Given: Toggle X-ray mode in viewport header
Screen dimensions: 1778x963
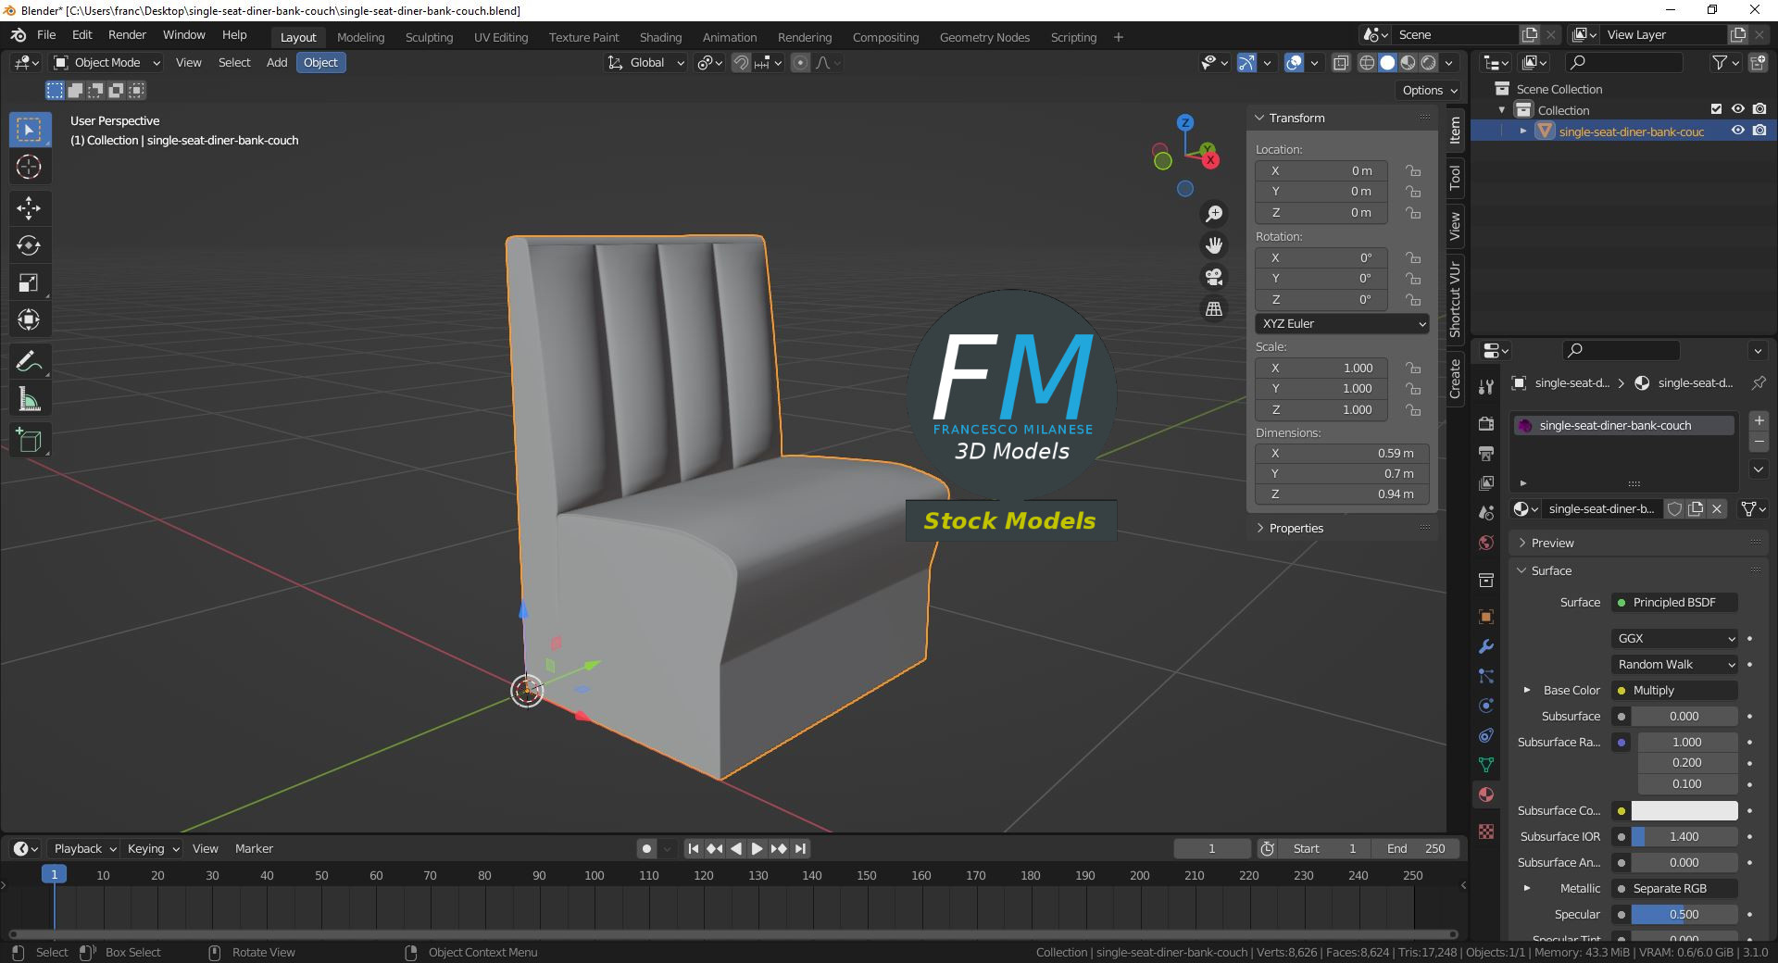Looking at the screenshot, I should coord(1340,63).
